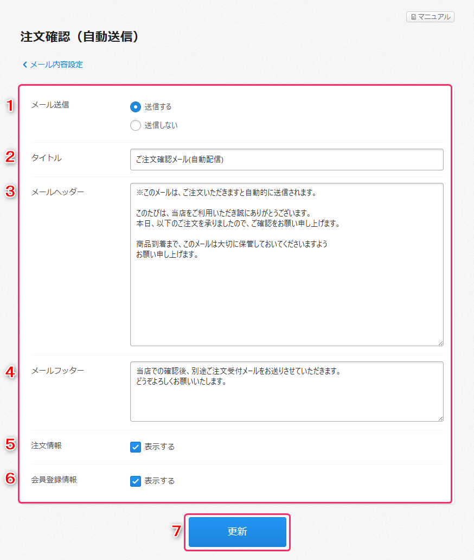Click the document icon on the マニュアル button
The height and width of the screenshot is (560, 474).
pos(413,17)
